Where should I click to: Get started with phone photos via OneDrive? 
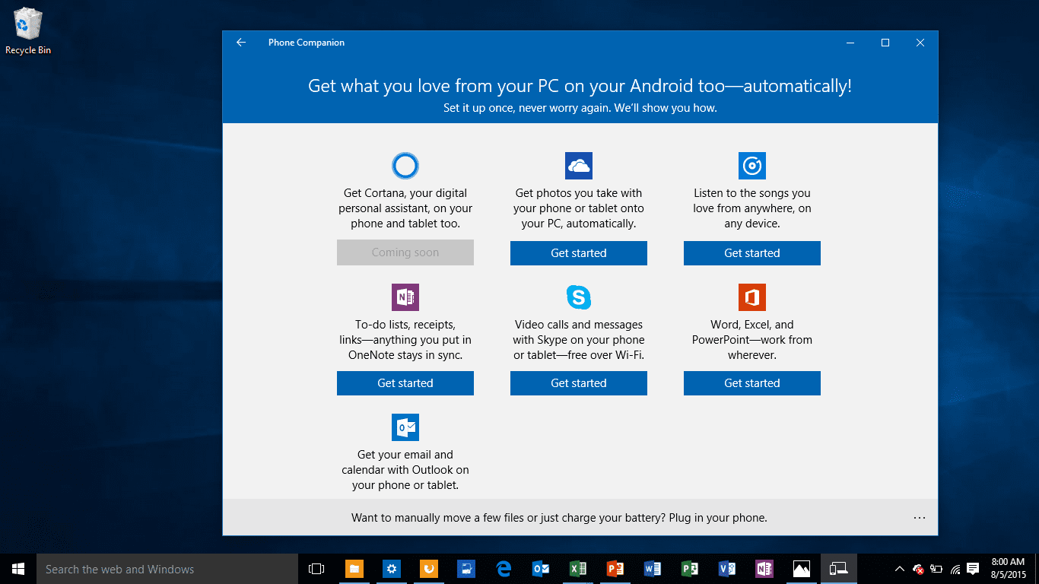tap(579, 252)
